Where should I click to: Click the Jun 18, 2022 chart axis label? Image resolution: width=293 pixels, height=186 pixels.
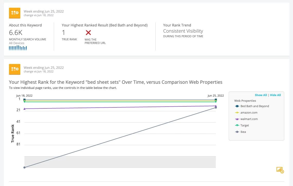pyautogui.click(x=24, y=96)
